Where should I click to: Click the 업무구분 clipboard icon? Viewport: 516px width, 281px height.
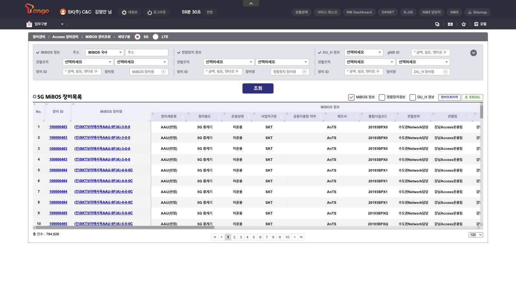click(x=29, y=24)
